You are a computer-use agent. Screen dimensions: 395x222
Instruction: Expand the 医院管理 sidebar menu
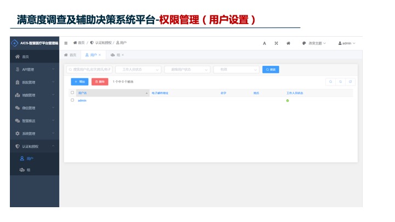pos(35,82)
